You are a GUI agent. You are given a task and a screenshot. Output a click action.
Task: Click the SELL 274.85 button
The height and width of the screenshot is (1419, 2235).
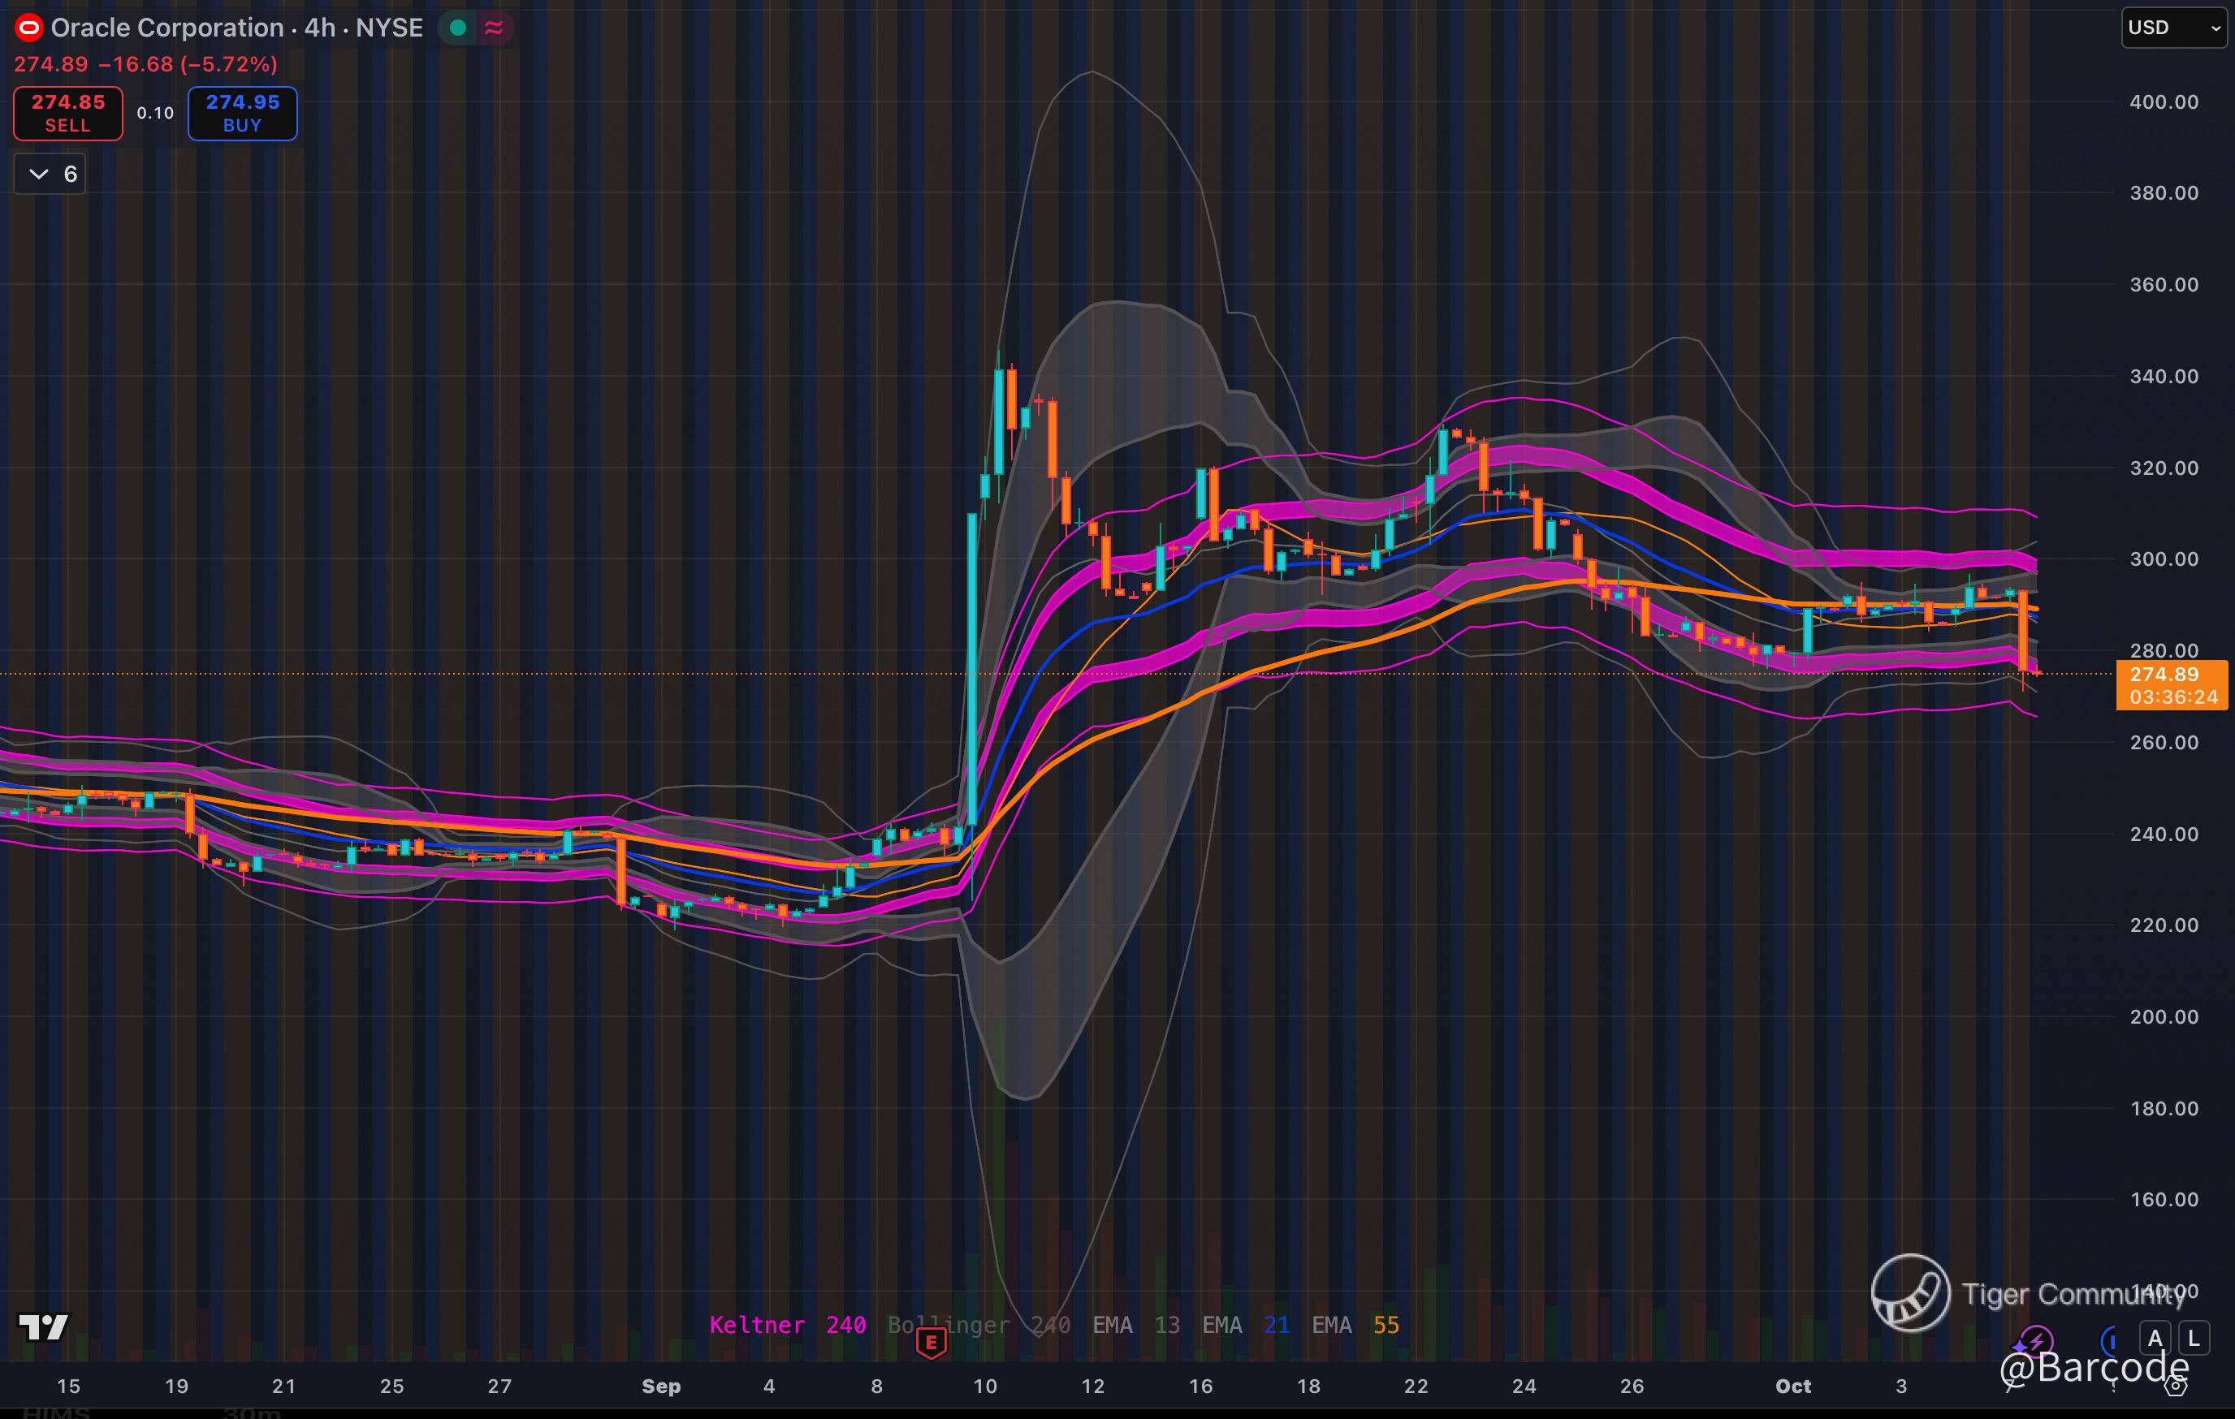[x=67, y=113]
